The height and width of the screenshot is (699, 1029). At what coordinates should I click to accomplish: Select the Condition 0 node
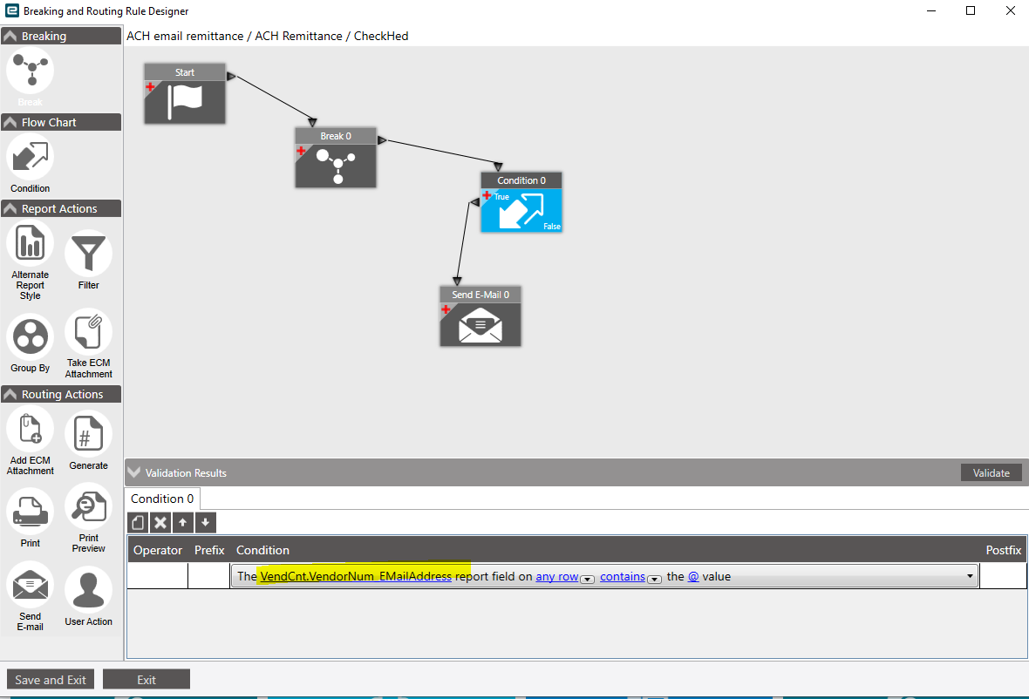[x=521, y=202]
